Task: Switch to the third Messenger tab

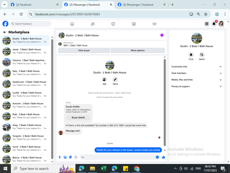Action: [141, 5]
